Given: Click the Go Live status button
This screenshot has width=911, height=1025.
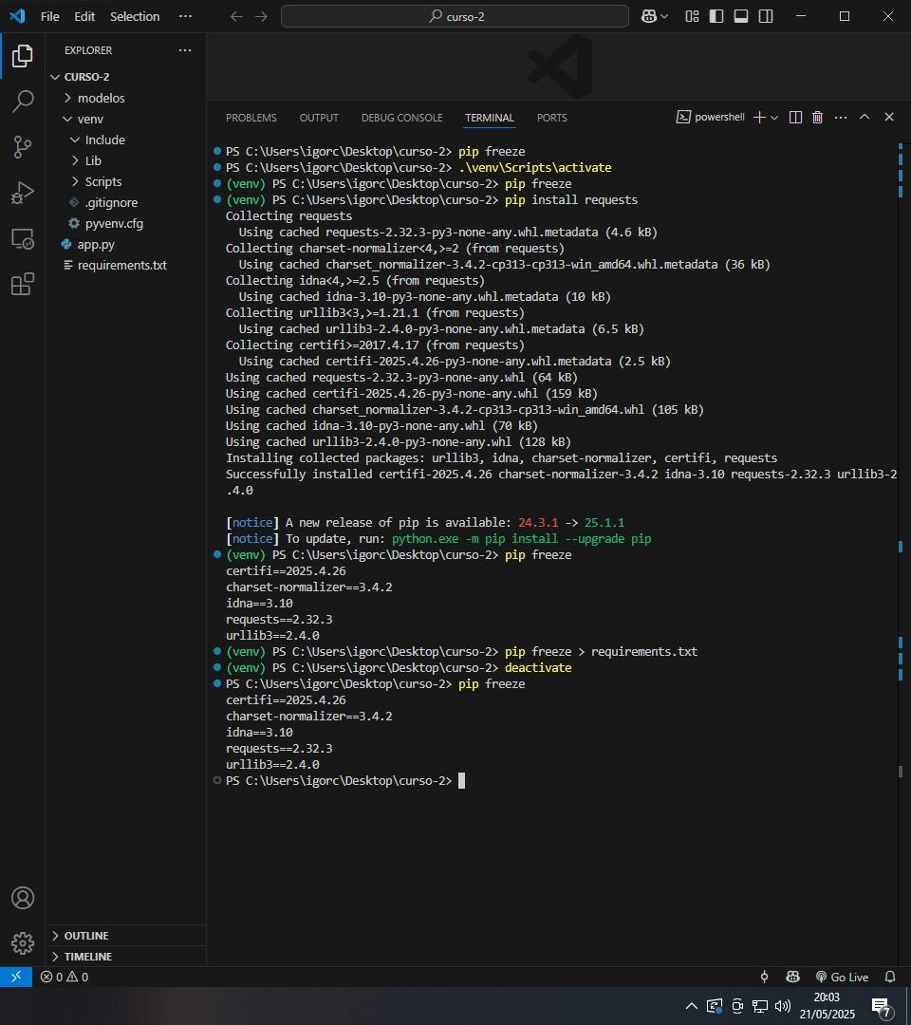Looking at the screenshot, I should [x=842, y=977].
